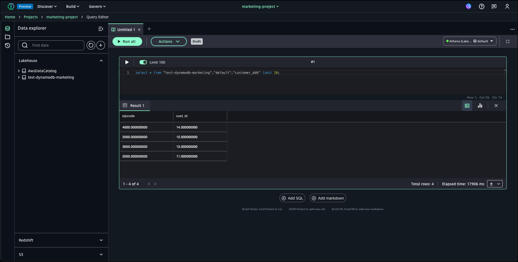Viewport: 518px width, 262px height.
Task: Toggle the Limit 100 switch
Action: tap(143, 62)
